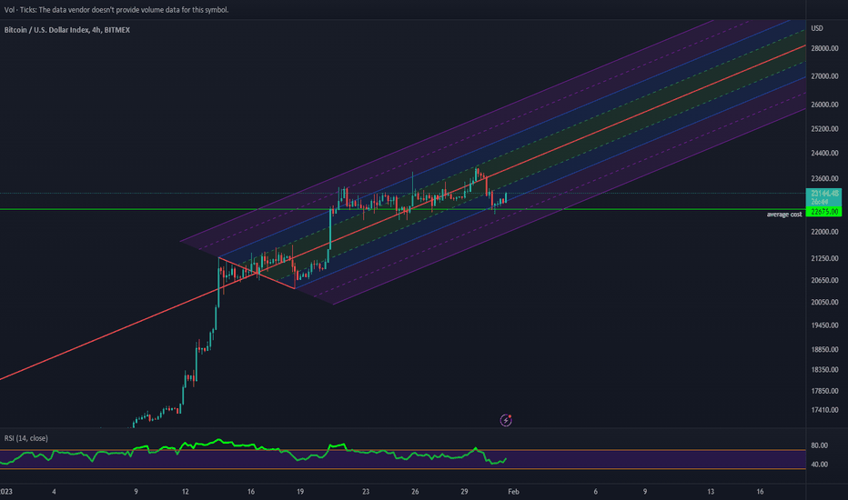Open the RSI (14, close) indicator label
Image resolution: width=848 pixels, height=500 pixels.
(x=26, y=438)
